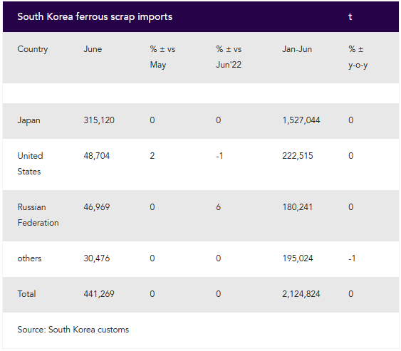Select the Japan row label
The width and height of the screenshot is (401, 351).
click(28, 120)
